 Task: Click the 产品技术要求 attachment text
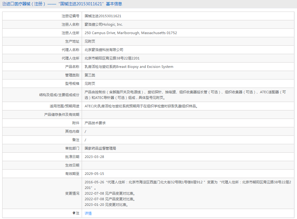click(95, 123)
